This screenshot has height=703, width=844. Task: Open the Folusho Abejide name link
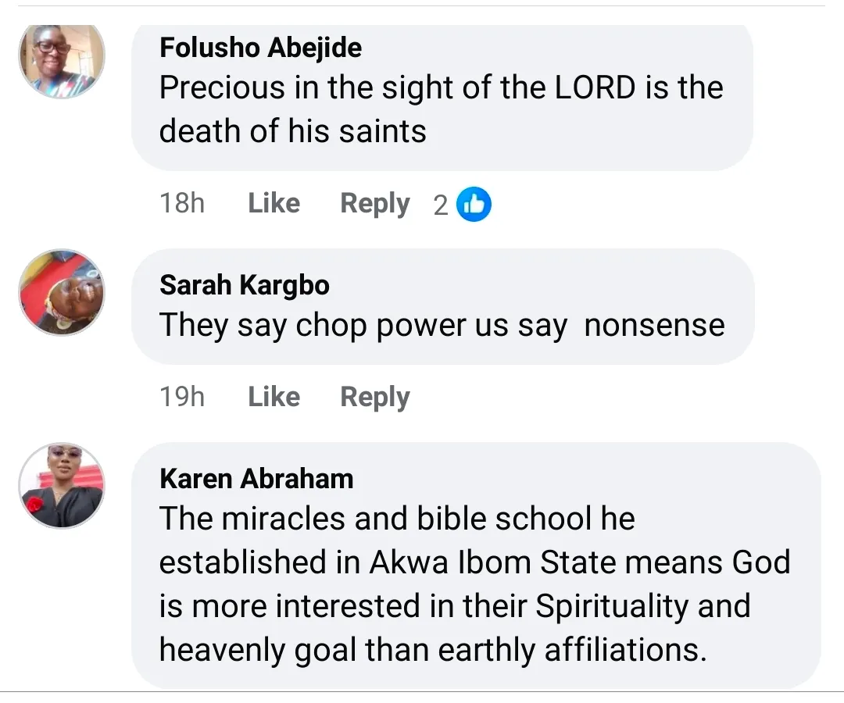[260, 48]
